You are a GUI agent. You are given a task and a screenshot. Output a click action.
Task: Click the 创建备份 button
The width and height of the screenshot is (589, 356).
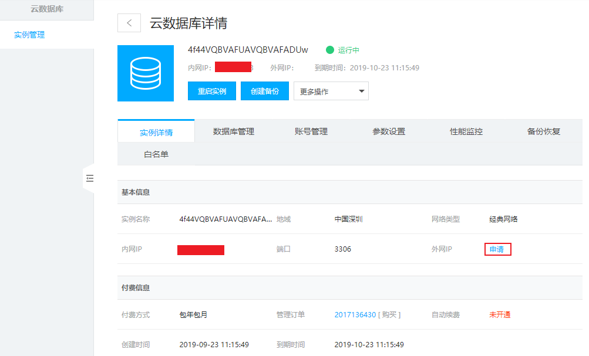[x=264, y=91]
